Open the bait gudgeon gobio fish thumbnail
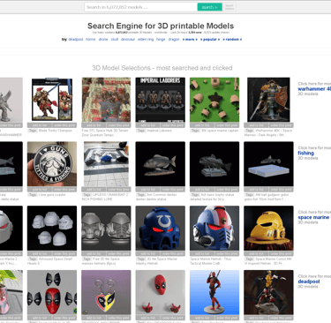This screenshot has height=323, width=331. [x=268, y=164]
